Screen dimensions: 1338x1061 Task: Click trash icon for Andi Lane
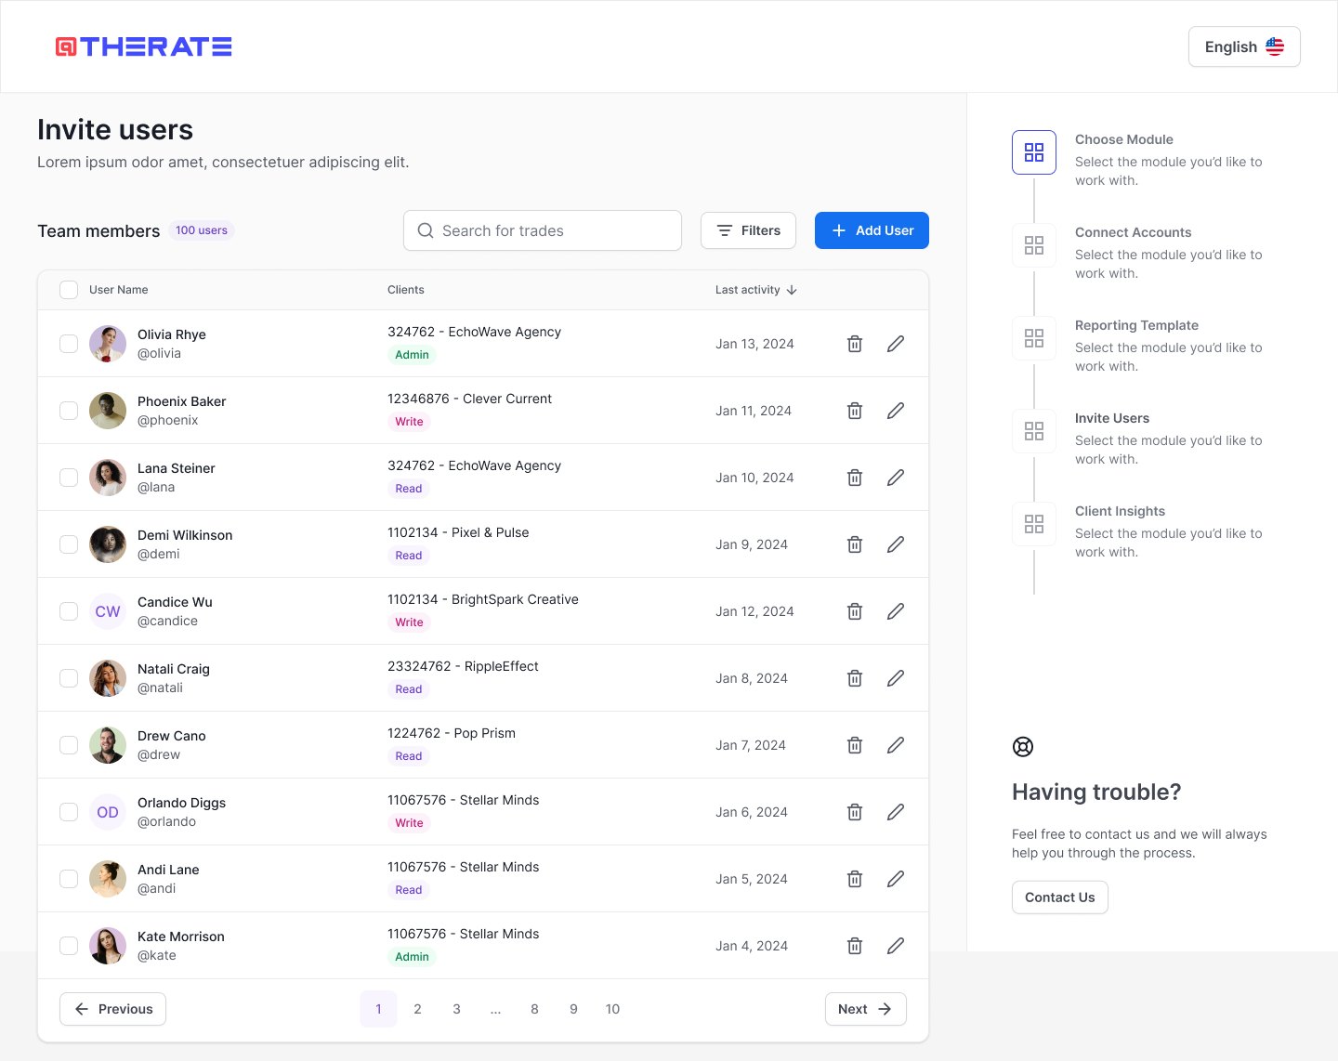pyautogui.click(x=855, y=879)
